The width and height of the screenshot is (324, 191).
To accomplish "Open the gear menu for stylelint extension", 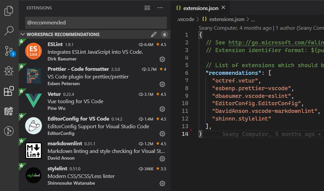I will click(x=162, y=183).
